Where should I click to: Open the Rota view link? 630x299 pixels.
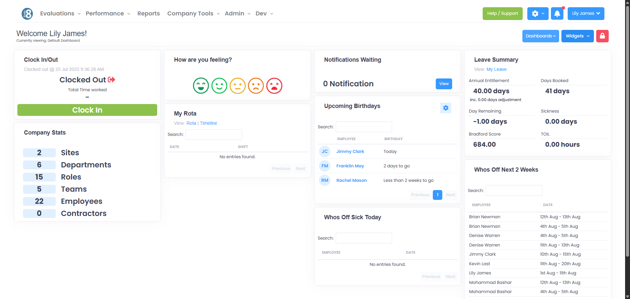191,123
